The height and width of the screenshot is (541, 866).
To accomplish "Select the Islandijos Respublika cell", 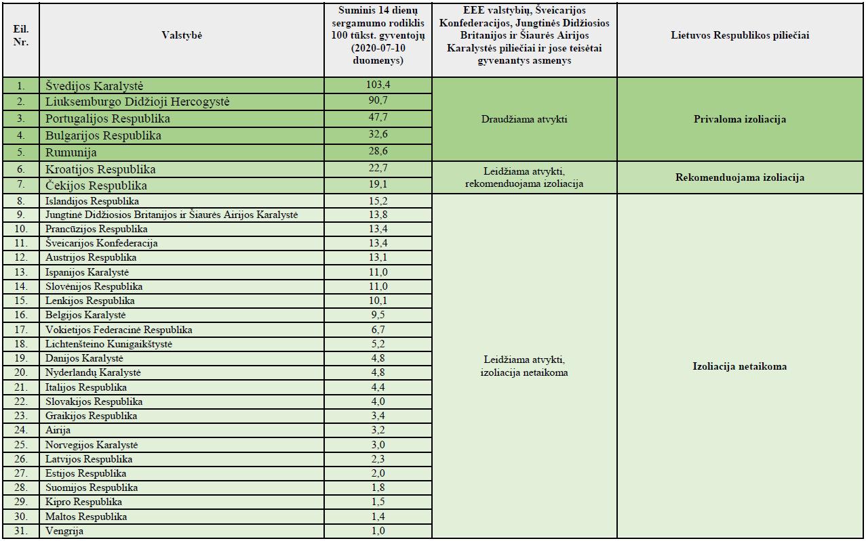I will pos(182,201).
